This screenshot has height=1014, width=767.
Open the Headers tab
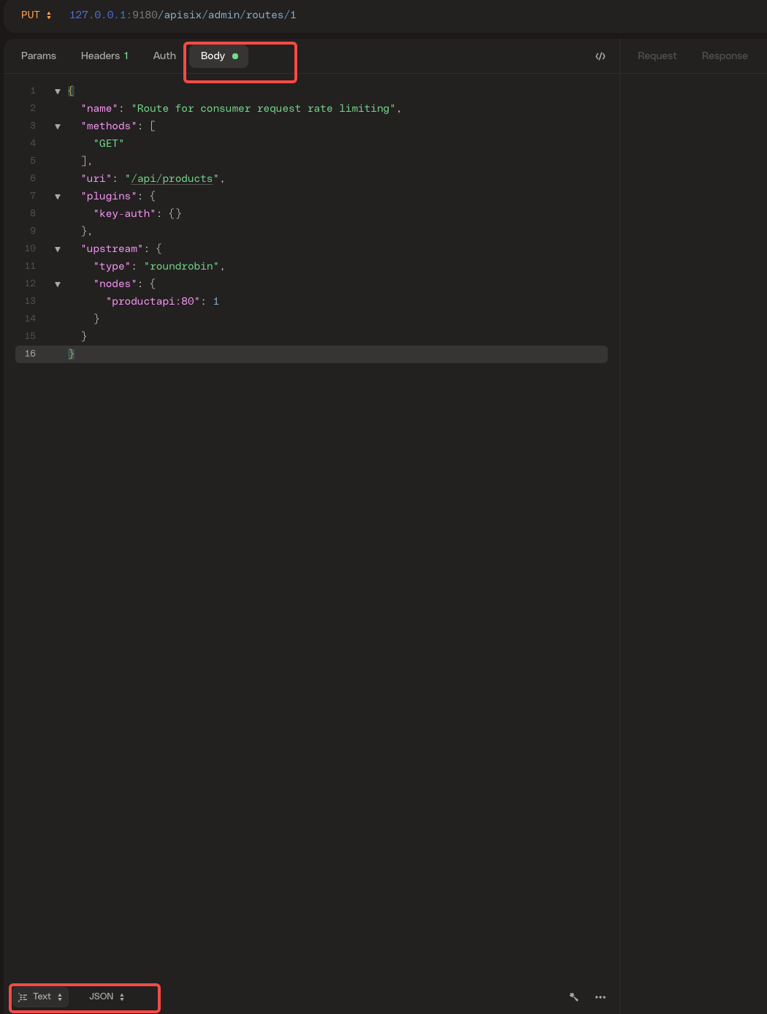[104, 56]
